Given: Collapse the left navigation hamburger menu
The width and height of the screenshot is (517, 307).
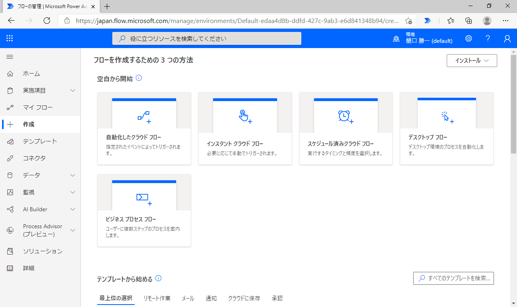Looking at the screenshot, I should 10,57.
